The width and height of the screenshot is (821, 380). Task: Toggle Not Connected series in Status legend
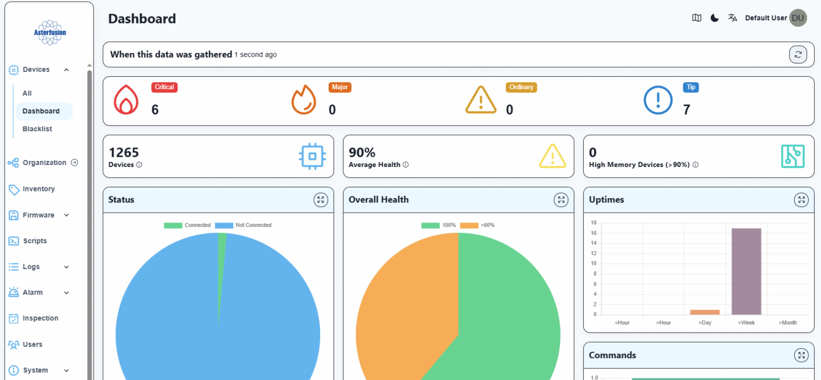pyautogui.click(x=243, y=225)
